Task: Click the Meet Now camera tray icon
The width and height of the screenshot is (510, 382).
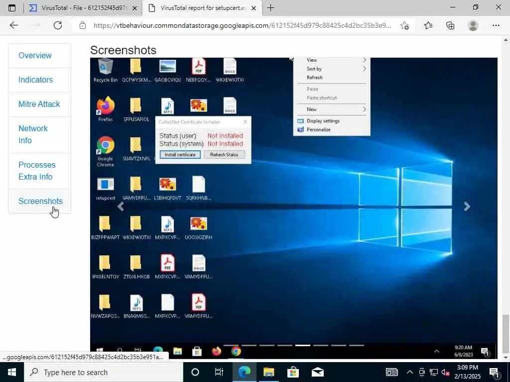Action: point(422,372)
